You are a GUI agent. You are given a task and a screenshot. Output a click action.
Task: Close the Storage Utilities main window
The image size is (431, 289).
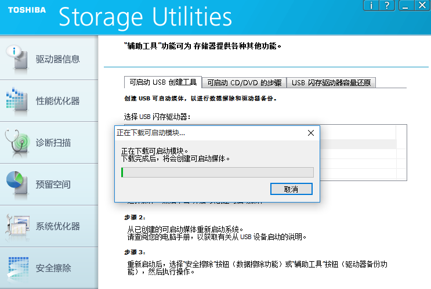(421, 6)
